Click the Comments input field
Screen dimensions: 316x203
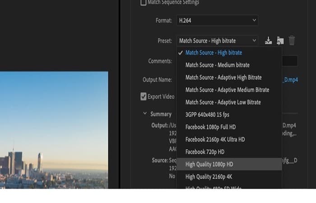click(x=290, y=61)
